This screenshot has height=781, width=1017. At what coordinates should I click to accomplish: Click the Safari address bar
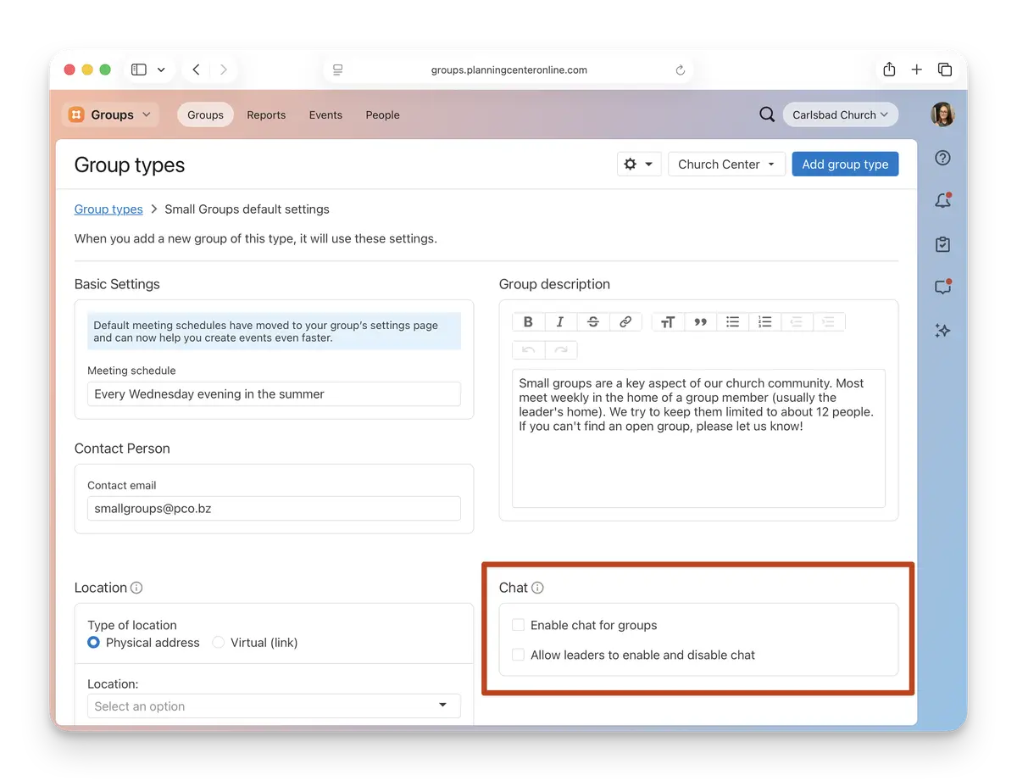[x=508, y=70]
